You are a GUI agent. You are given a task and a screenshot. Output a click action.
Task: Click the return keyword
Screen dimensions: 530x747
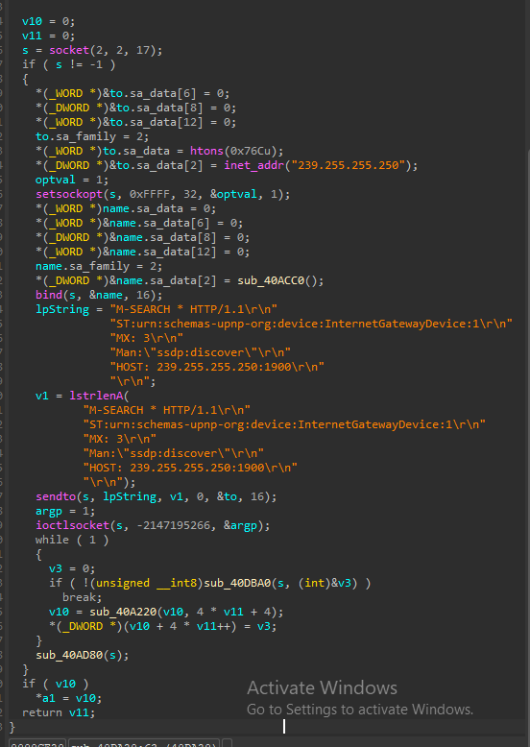coord(42,712)
